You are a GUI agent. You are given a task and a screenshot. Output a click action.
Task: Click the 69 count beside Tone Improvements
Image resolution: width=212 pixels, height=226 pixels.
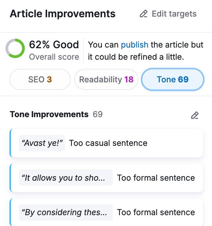point(98,114)
